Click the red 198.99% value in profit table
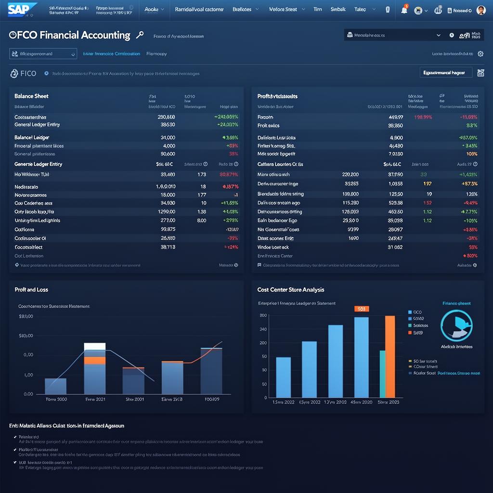Viewport: 493px width, 493px height. click(423, 117)
